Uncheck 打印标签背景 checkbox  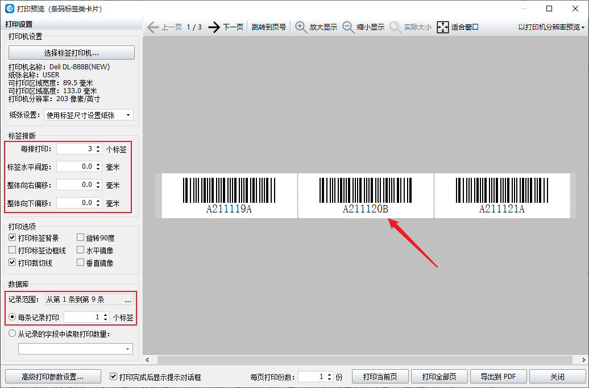(13, 237)
